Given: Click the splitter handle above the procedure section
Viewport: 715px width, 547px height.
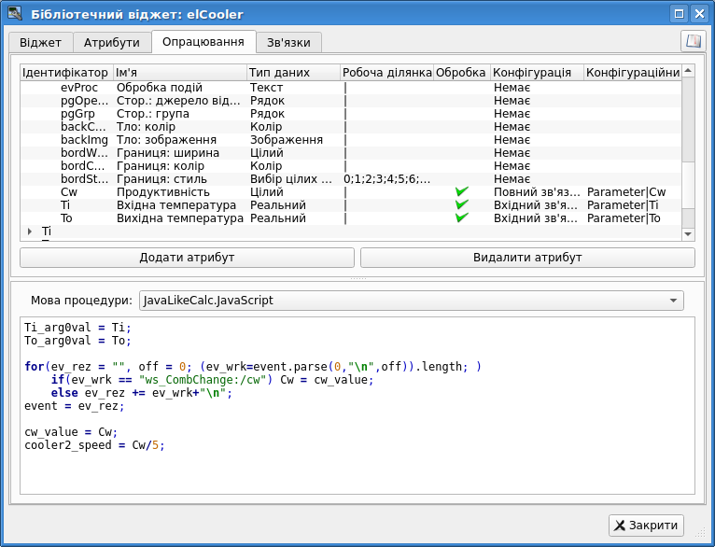Looking at the screenshot, I should [357, 278].
